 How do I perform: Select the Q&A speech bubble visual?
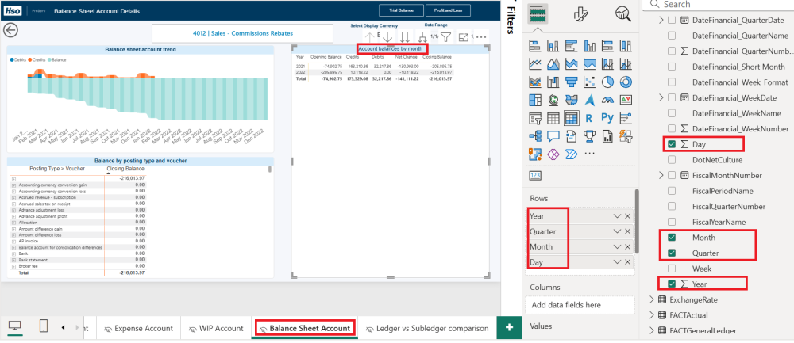pyautogui.click(x=553, y=136)
